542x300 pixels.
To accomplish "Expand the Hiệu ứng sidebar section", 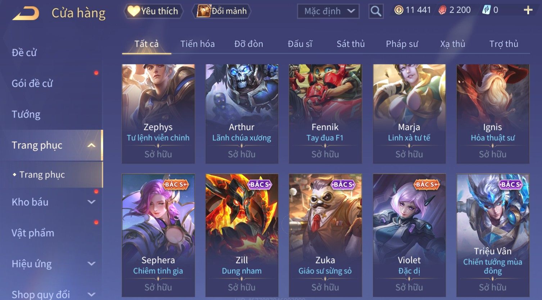I will 91,264.
